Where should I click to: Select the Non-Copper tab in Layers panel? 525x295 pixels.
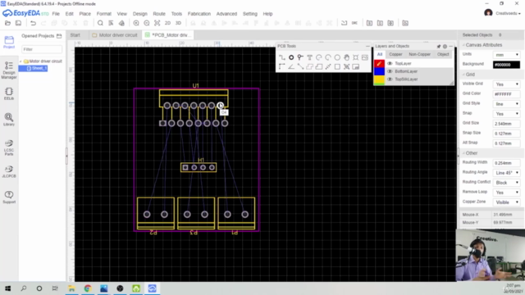pos(419,54)
